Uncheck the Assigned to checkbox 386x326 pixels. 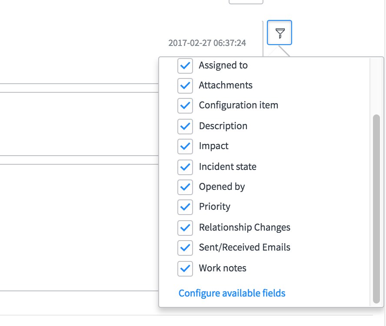tap(185, 65)
